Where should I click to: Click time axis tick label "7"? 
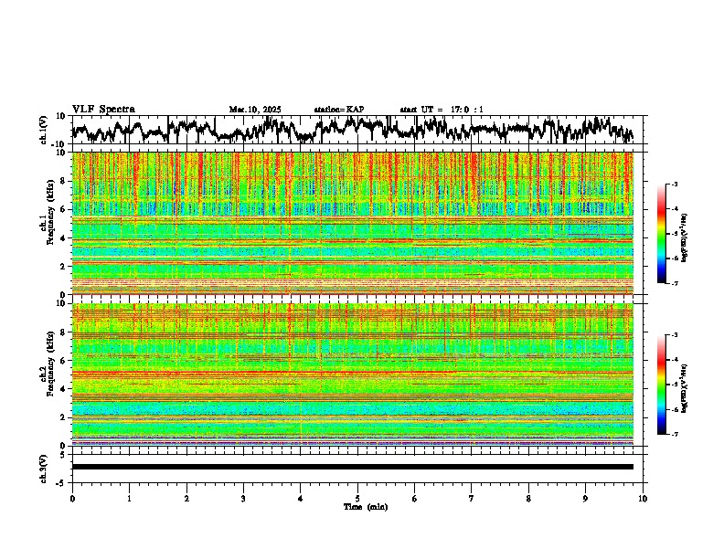[x=472, y=499]
